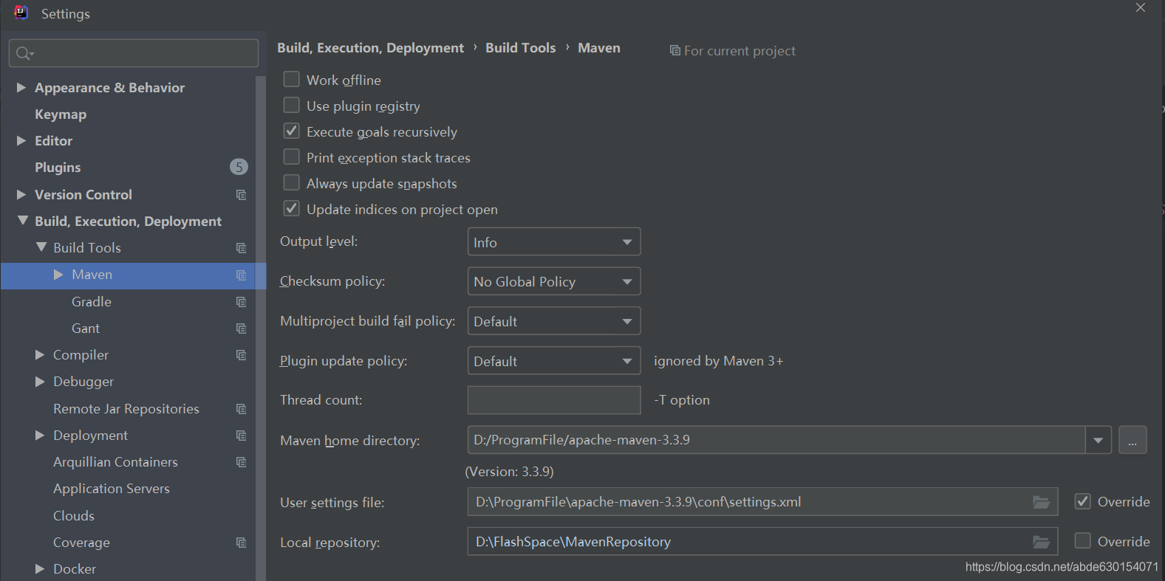Viewport: 1165px width, 581px height.
Task: Expand Editor section arrow
Action: [21, 140]
